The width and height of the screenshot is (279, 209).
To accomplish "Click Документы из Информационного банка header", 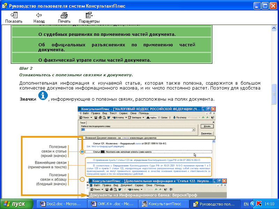I will point(143,195).
